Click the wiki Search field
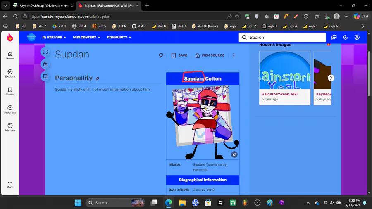This screenshot has width=372, height=209. [x=282, y=37]
